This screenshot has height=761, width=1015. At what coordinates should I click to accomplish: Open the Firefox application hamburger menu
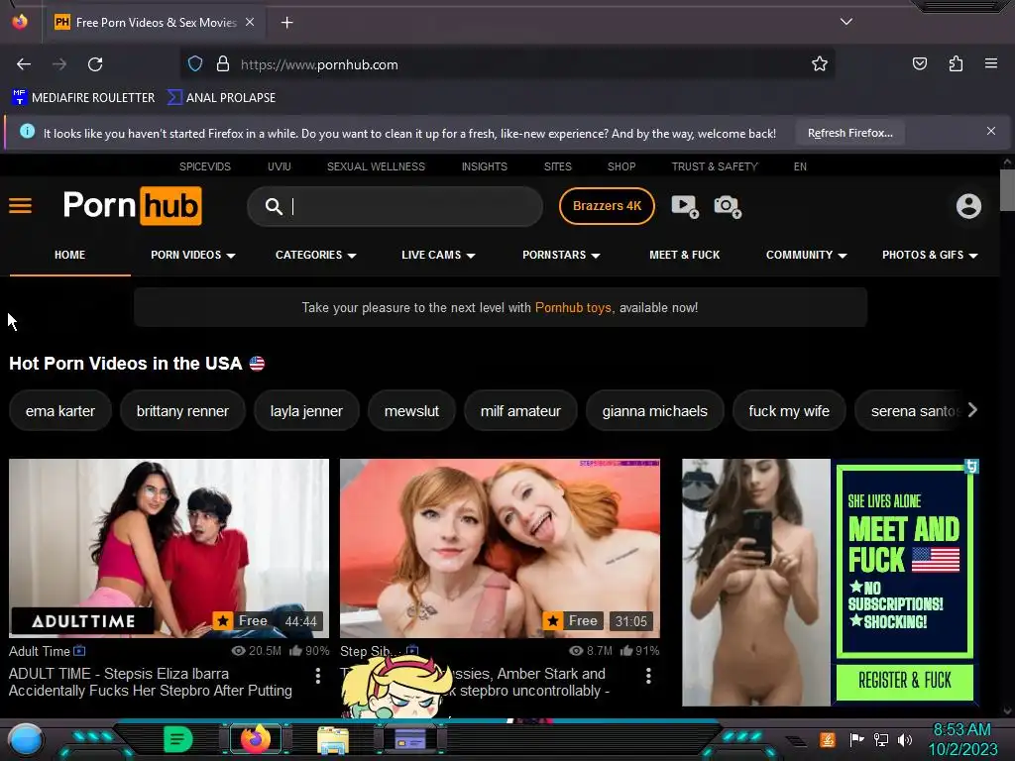point(991,63)
